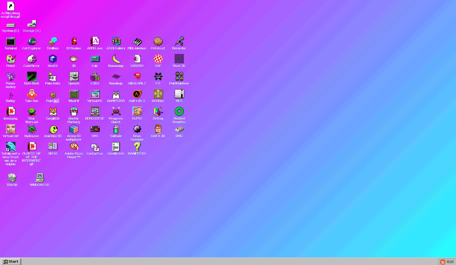Run the Defrag utility
This screenshot has width=456, height=265.
pyautogui.click(x=158, y=111)
